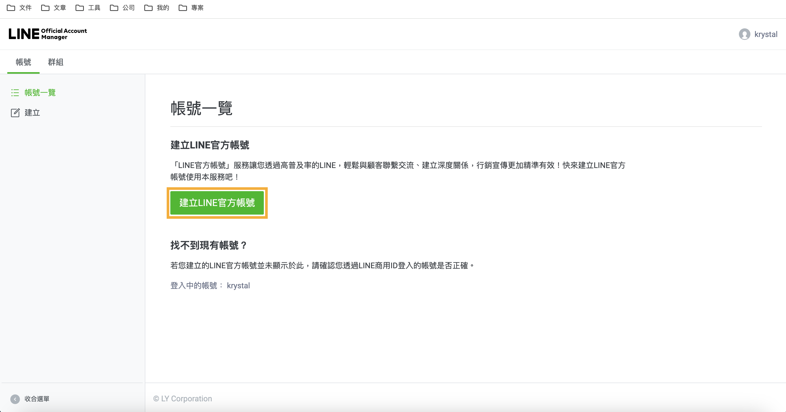
Task: Click the 帳號一覽 list icon in sidebar
Action: pos(15,92)
